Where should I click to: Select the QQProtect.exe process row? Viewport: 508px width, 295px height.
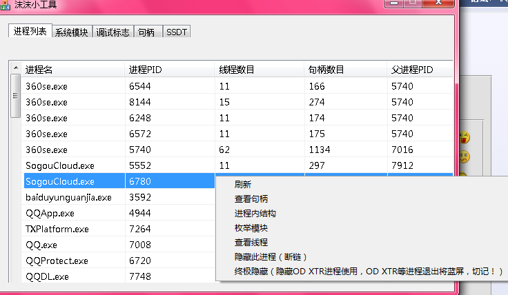[119, 261]
